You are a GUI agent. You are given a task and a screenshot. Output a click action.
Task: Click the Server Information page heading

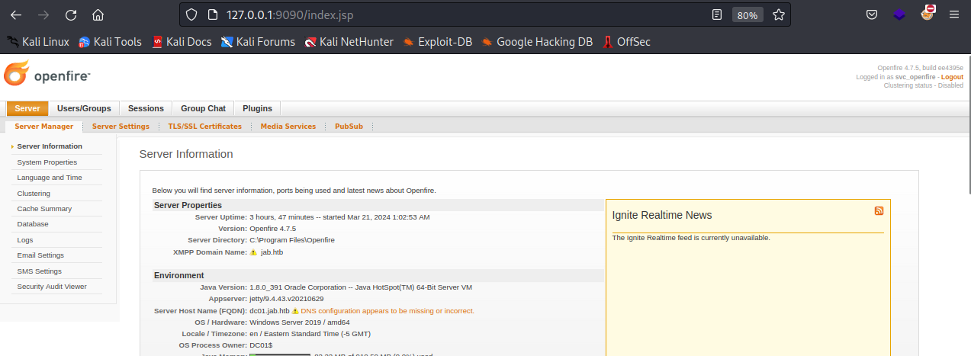pyautogui.click(x=186, y=154)
